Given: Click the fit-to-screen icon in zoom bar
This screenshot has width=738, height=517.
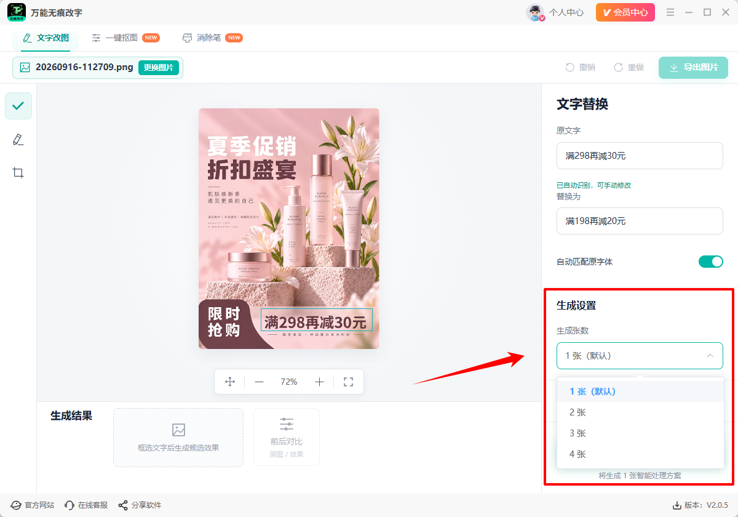Looking at the screenshot, I should pyautogui.click(x=348, y=382).
